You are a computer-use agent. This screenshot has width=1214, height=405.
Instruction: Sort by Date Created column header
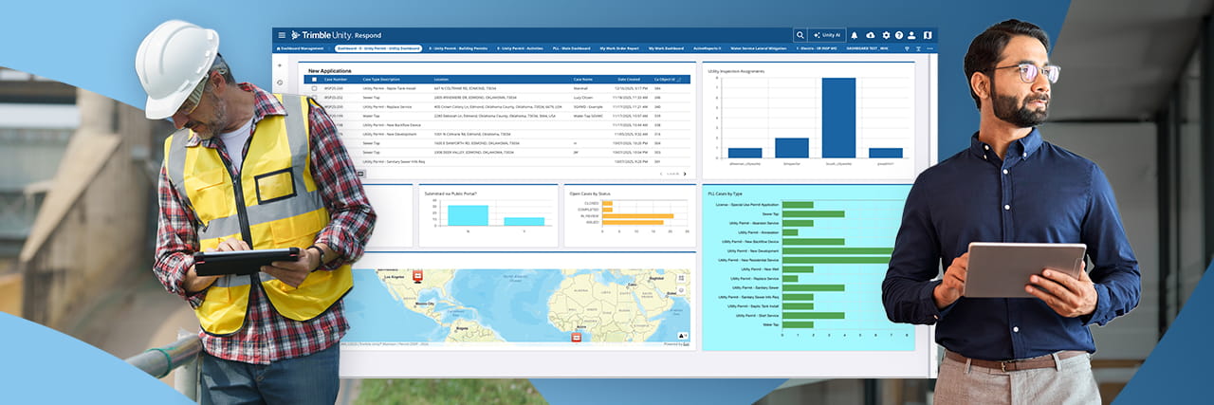tap(629, 80)
